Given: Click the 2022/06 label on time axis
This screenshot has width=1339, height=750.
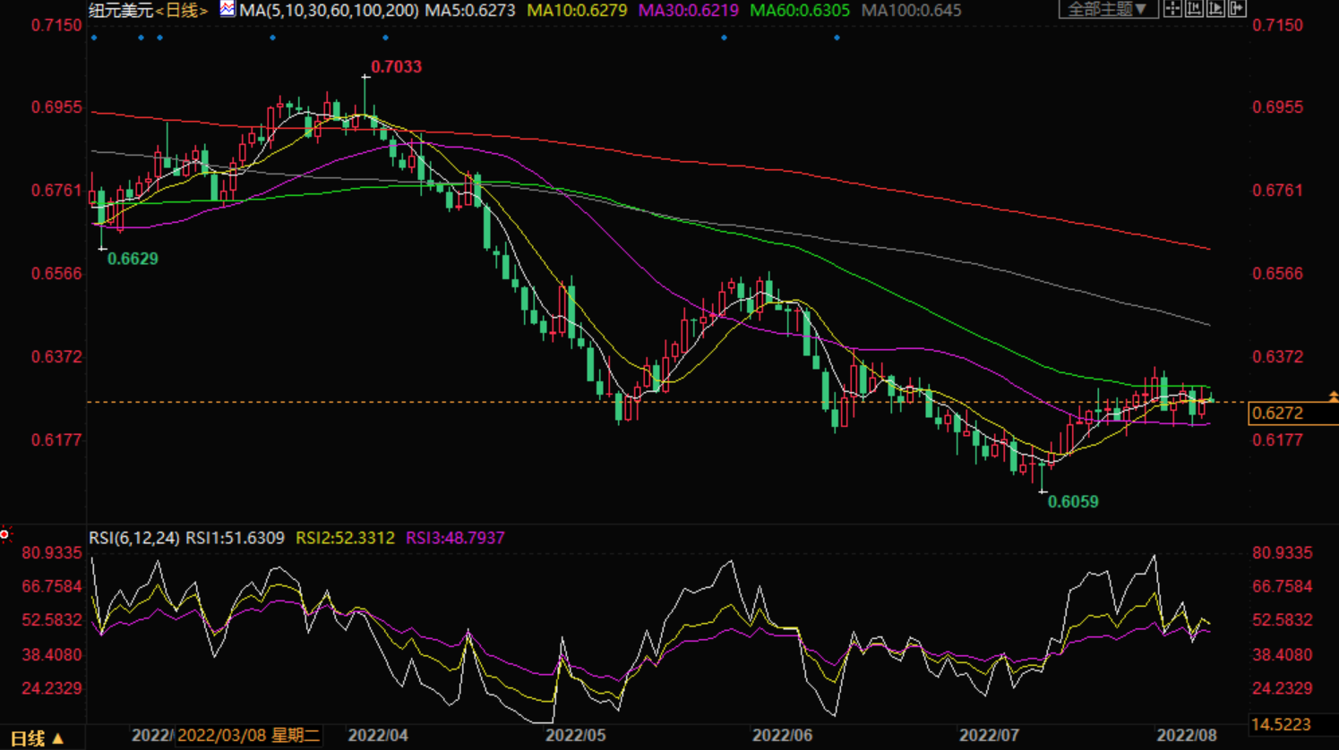Looking at the screenshot, I should pos(782,736).
